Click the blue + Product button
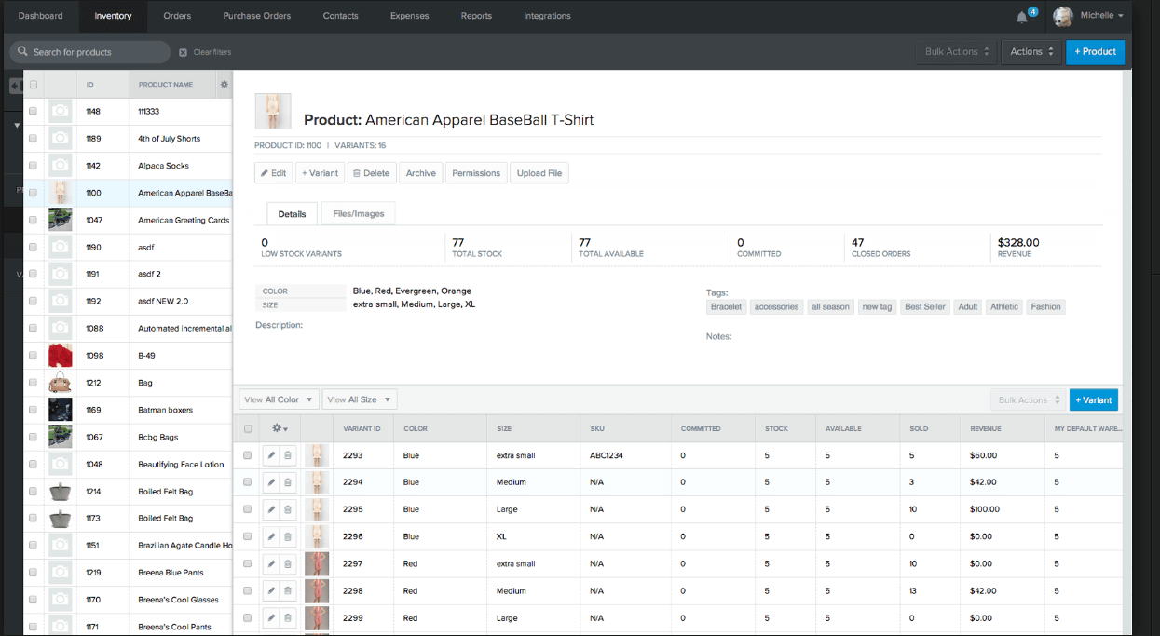 [x=1095, y=52]
